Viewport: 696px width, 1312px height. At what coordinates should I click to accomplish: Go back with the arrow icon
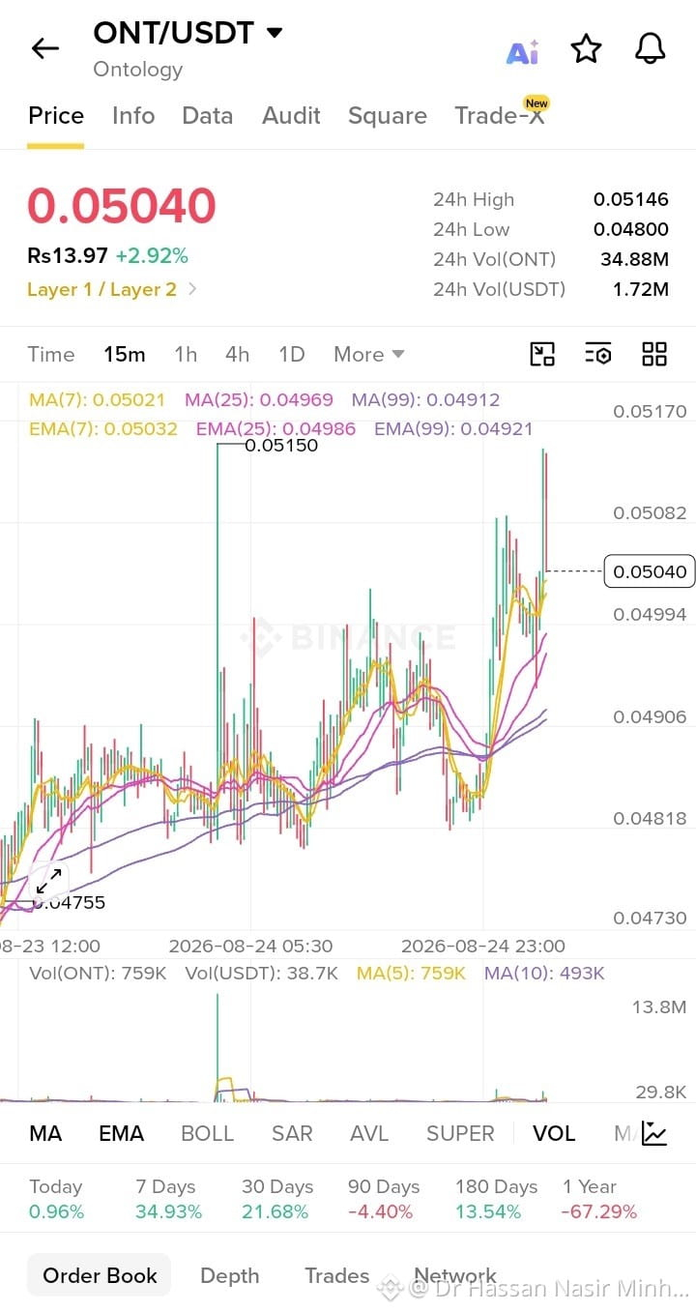(45, 48)
